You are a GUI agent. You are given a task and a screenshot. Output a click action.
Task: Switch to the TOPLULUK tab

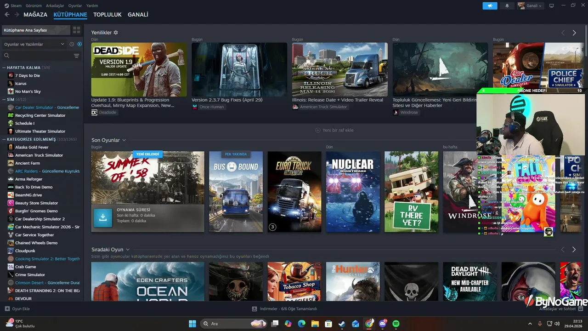point(107,15)
